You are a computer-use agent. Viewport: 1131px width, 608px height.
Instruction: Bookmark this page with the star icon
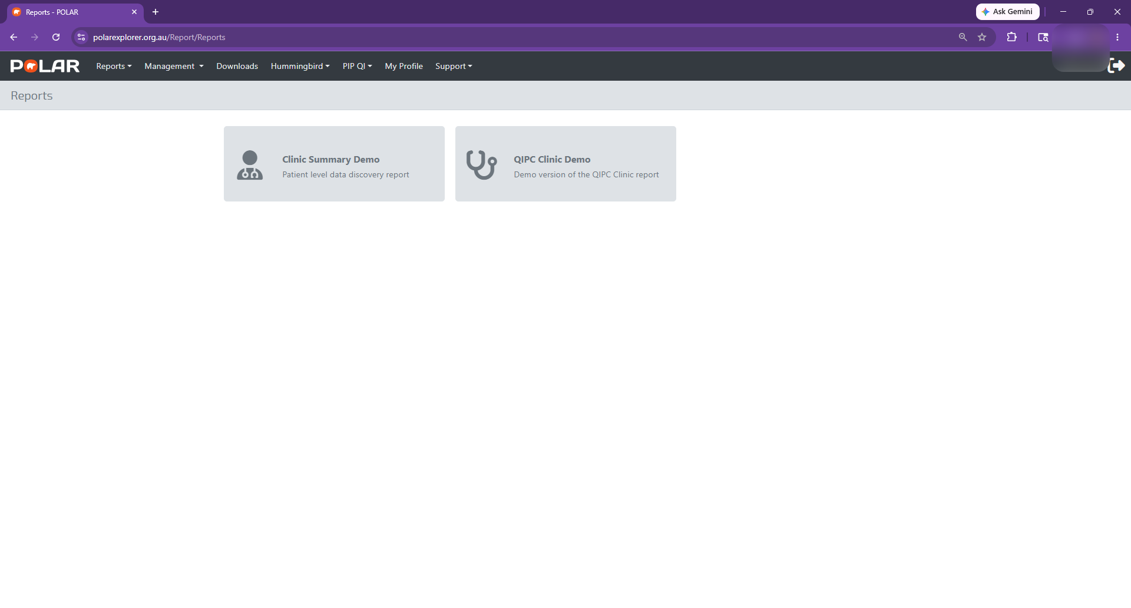click(982, 37)
